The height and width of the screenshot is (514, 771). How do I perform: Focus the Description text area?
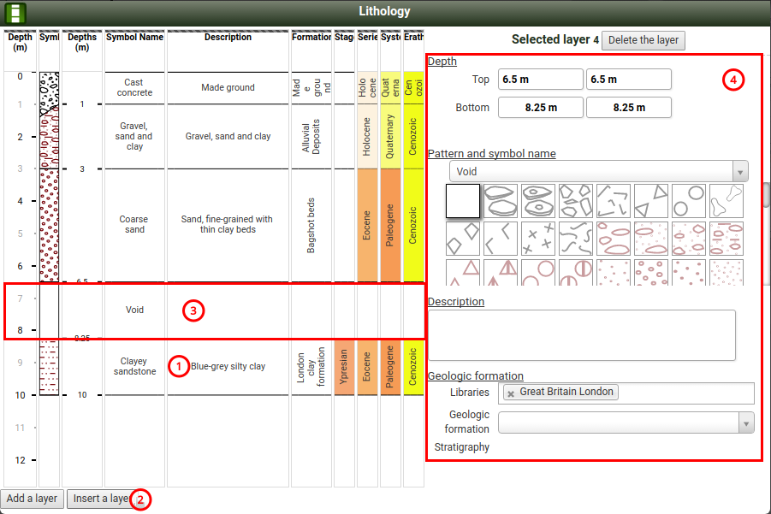[582, 330]
